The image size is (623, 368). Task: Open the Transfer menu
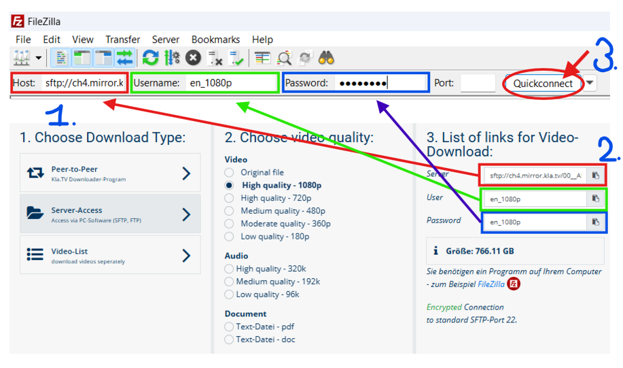(x=122, y=39)
